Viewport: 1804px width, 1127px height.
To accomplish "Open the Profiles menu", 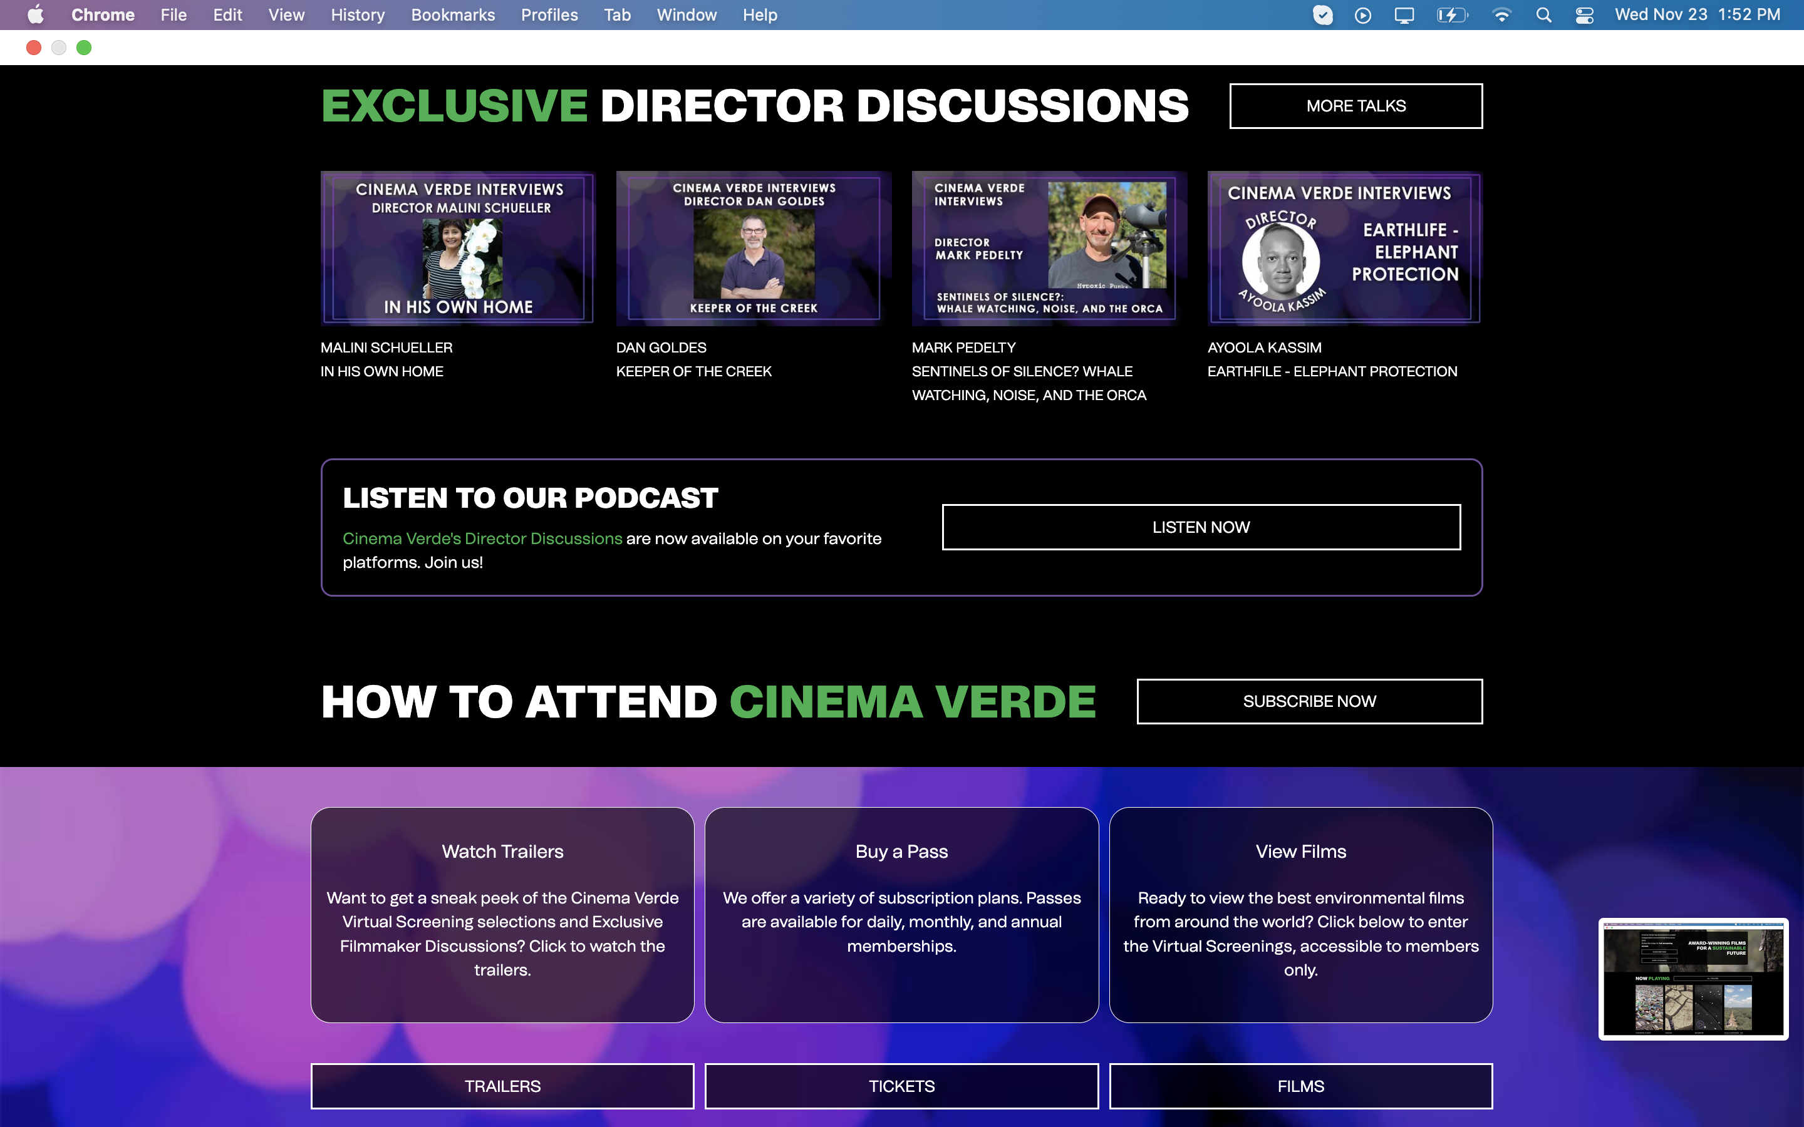I will point(549,15).
